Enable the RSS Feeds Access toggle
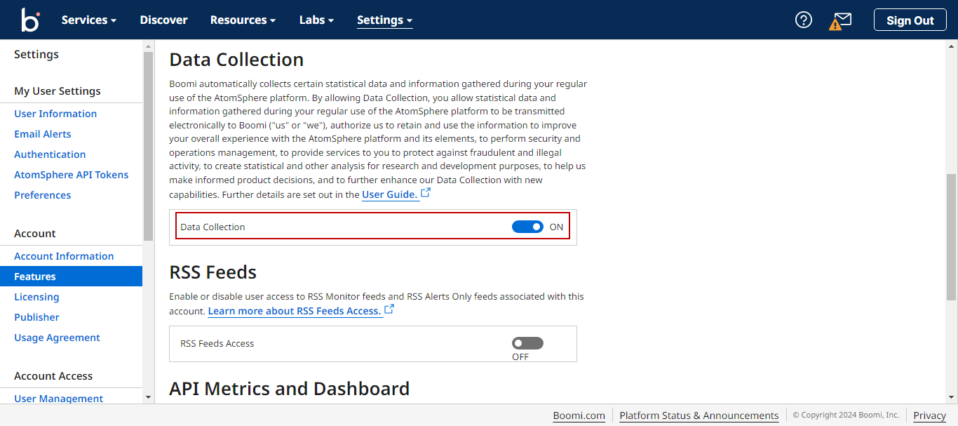This screenshot has width=958, height=426. pyautogui.click(x=527, y=343)
